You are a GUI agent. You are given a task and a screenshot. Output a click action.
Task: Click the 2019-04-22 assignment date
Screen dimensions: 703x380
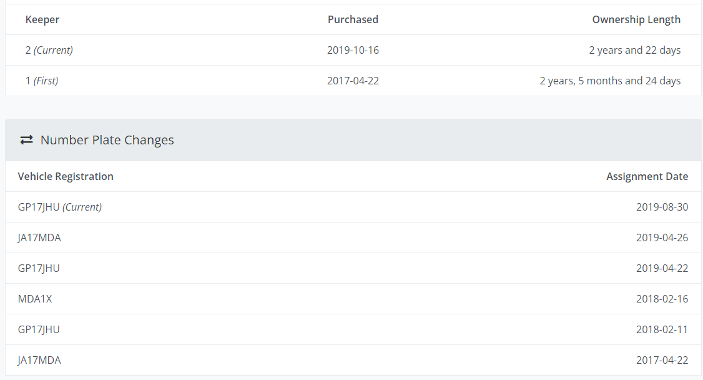(662, 268)
